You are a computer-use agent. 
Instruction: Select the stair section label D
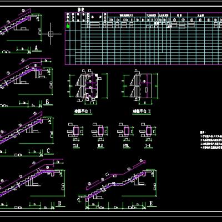[x=59, y=204]
